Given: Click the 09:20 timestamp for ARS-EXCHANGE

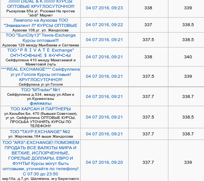Looking at the screenshot, I should pyautogui.click(x=104, y=162).
